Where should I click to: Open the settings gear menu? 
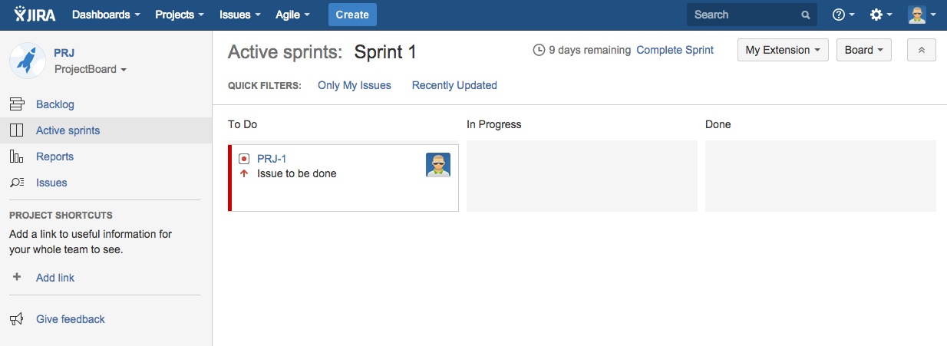pyautogui.click(x=880, y=15)
